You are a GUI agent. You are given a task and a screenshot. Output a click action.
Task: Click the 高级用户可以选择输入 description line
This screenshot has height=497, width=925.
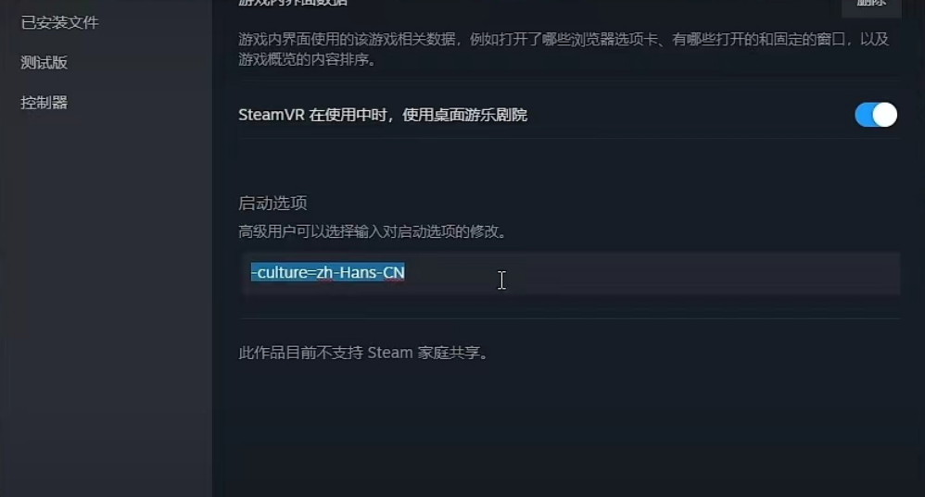point(373,231)
